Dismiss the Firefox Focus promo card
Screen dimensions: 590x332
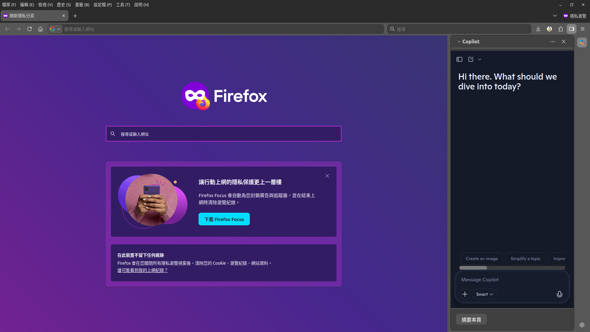(327, 176)
